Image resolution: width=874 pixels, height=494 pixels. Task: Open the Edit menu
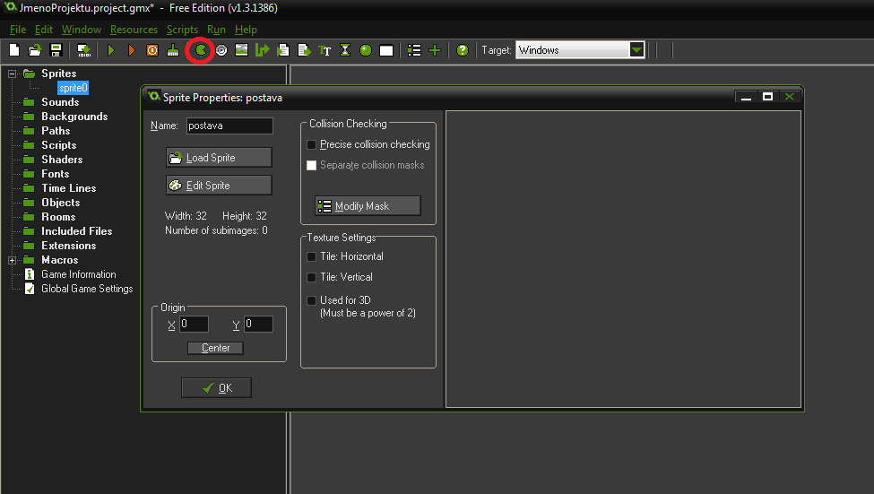click(44, 30)
